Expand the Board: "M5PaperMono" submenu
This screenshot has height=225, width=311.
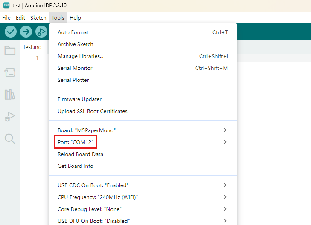point(143,130)
